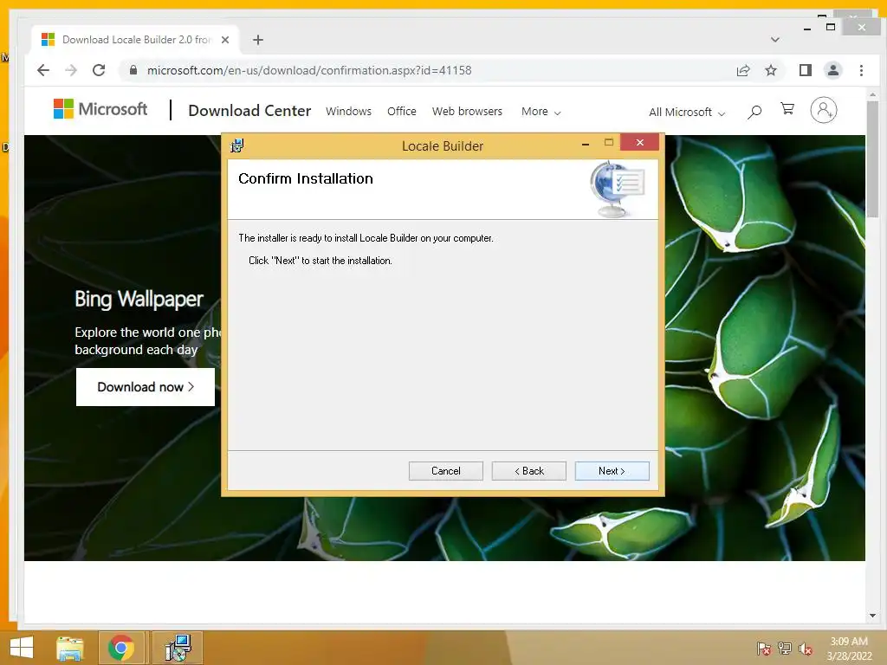Open a new Chrome tab with plus
The height and width of the screenshot is (665, 887).
[x=258, y=40]
